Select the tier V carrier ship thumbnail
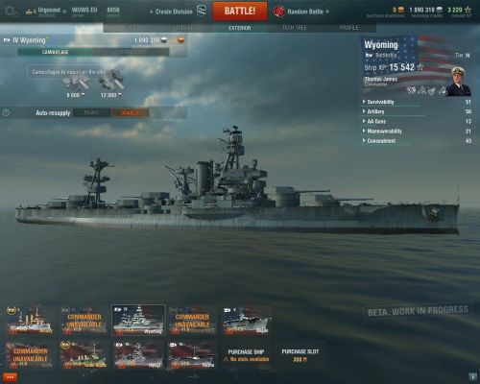The height and width of the screenshot is (384, 480). pyautogui.click(x=247, y=321)
